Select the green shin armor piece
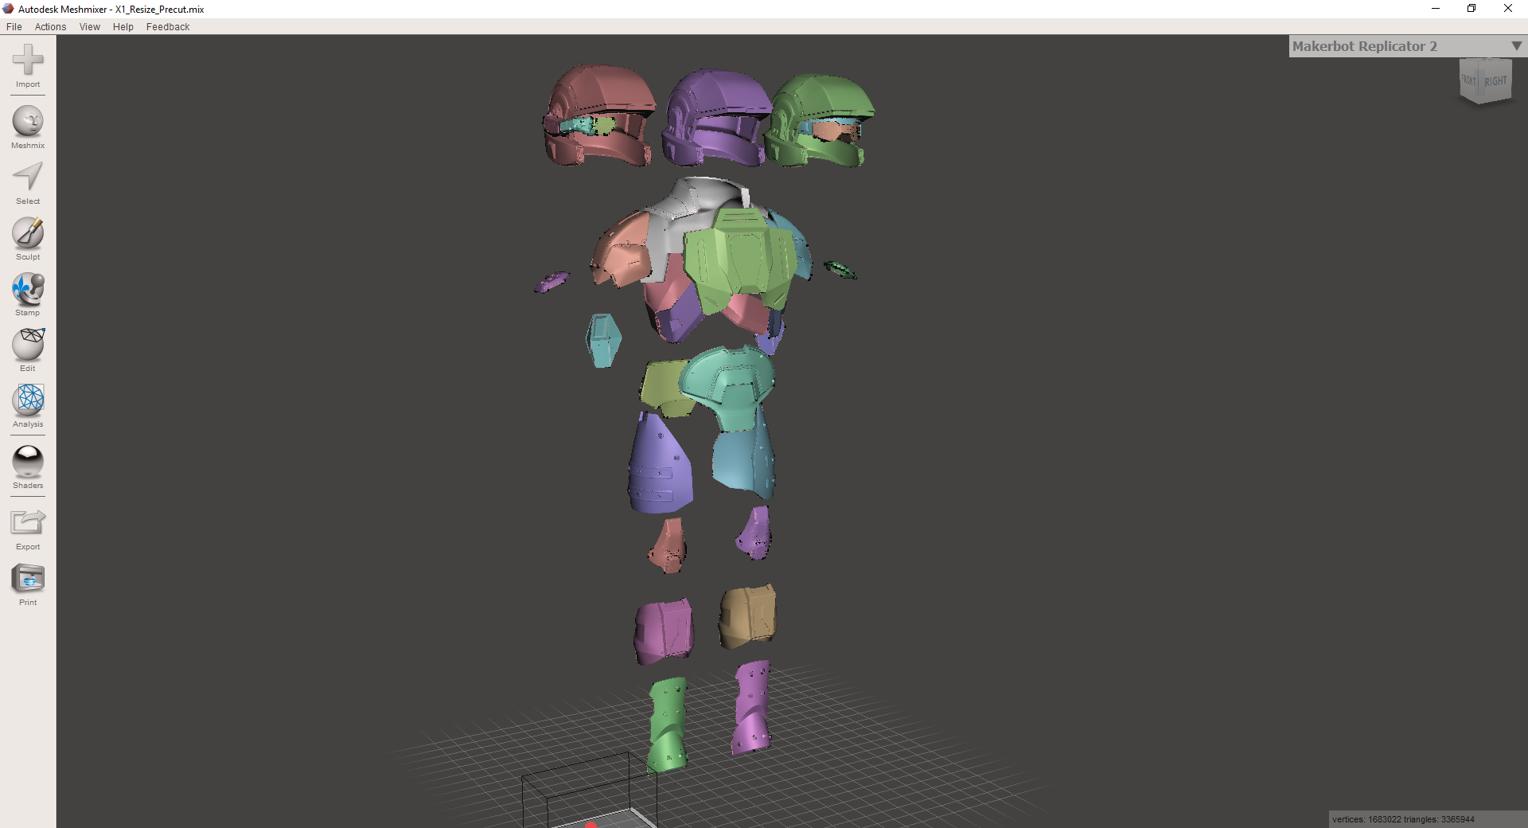1528x828 pixels. click(x=667, y=724)
